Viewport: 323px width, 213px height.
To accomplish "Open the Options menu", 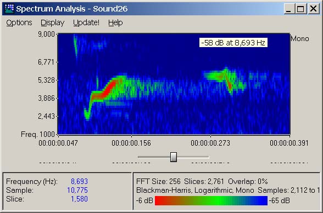I will point(19,22).
